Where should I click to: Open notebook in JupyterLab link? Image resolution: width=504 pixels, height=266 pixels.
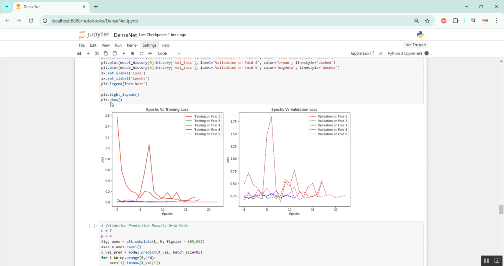pos(362,54)
